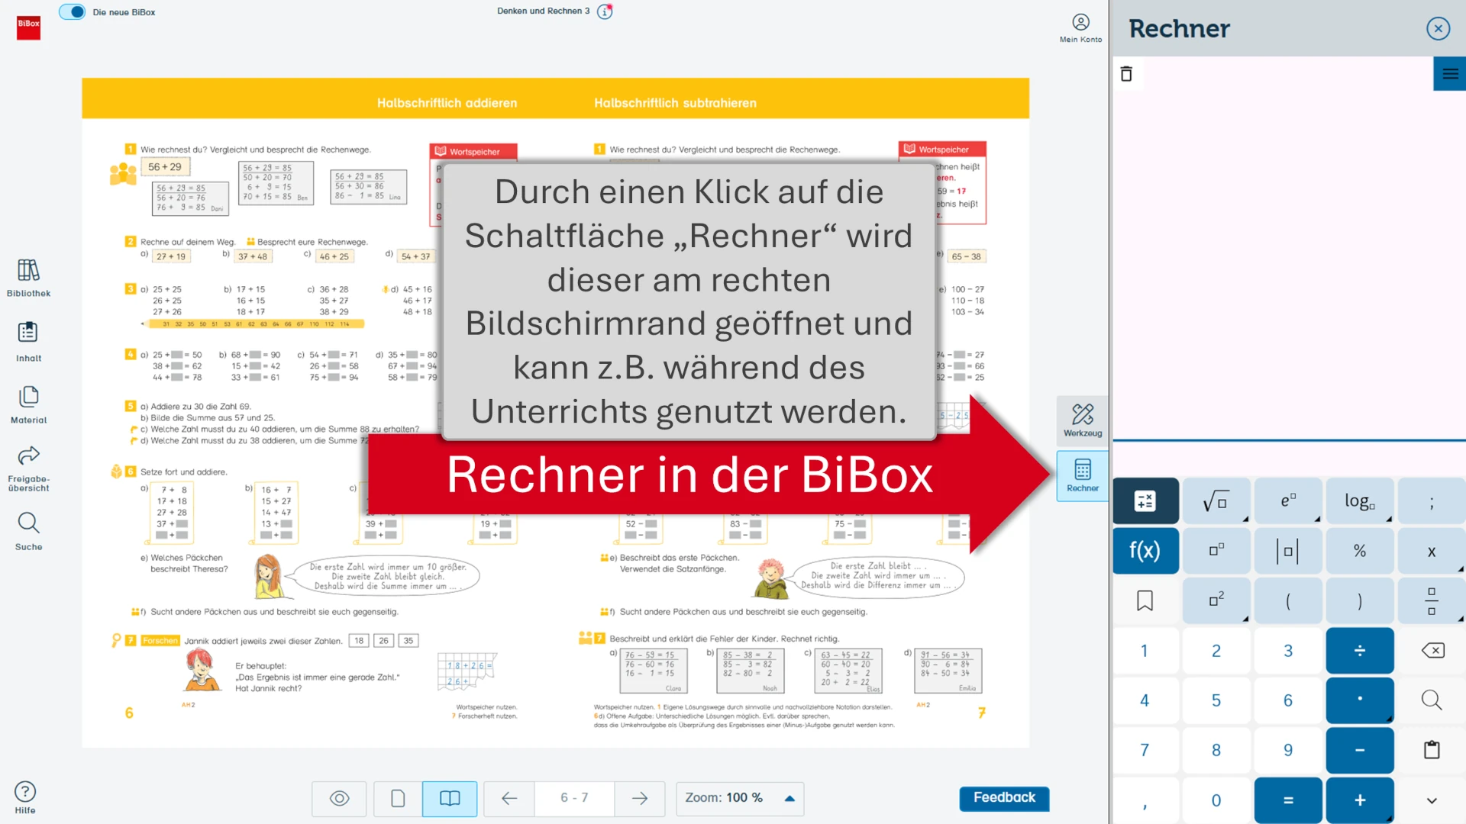
Task: Insert closing parenthesis key
Action: click(x=1360, y=601)
